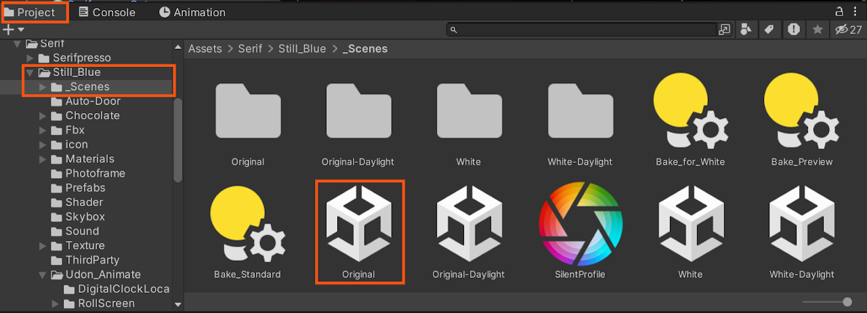Image resolution: width=867 pixels, height=313 pixels.
Task: Expand the Chocolate folder
Action: [42, 116]
